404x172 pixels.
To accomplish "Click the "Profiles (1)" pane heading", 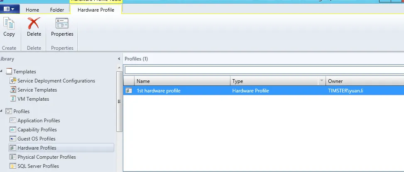I will pyautogui.click(x=136, y=59).
